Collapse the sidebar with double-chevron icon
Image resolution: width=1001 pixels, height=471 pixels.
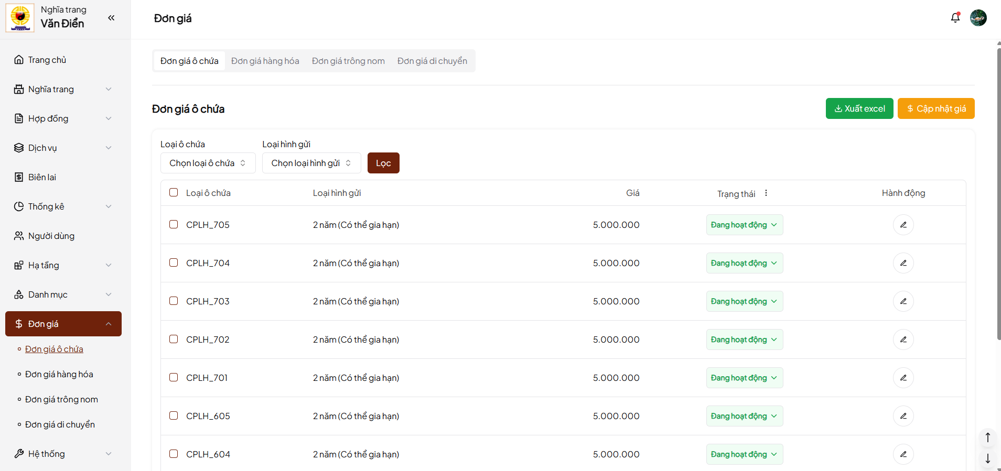[111, 18]
